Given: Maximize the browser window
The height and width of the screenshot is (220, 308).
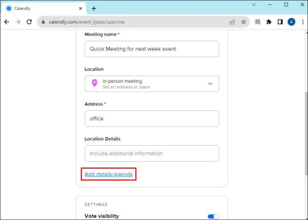Looking at the screenshot, I should [x=286, y=5].
